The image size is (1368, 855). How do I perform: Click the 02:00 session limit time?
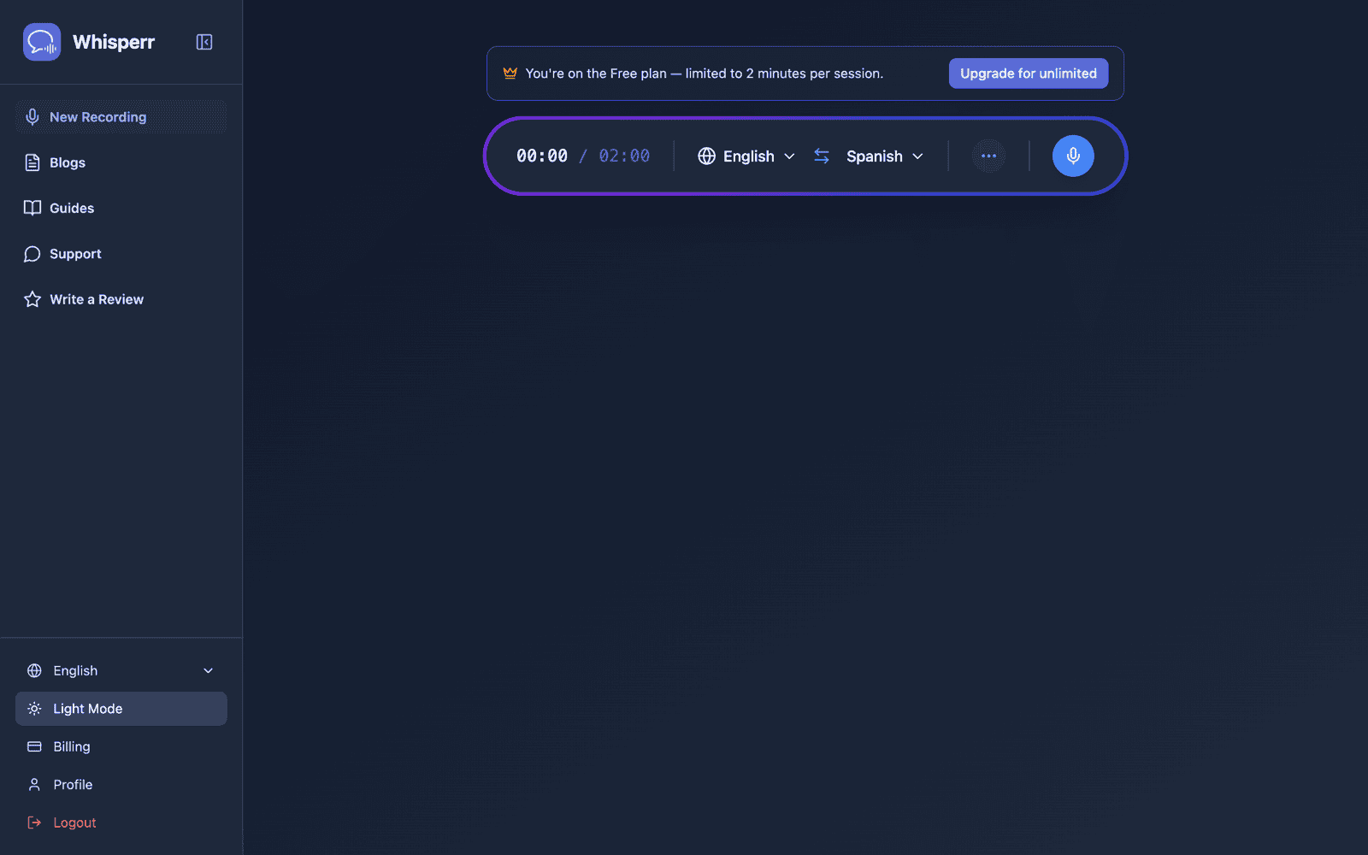(x=624, y=156)
